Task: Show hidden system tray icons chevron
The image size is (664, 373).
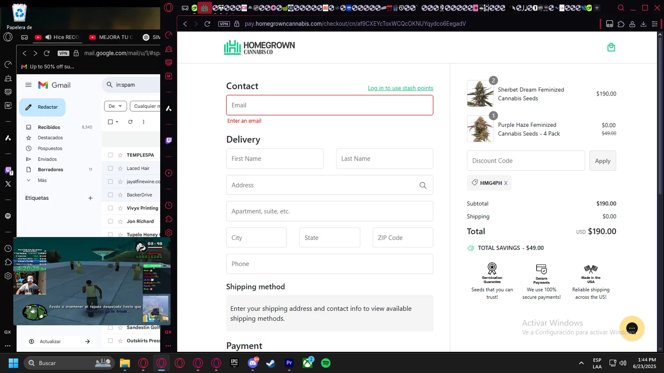Action: point(581,363)
